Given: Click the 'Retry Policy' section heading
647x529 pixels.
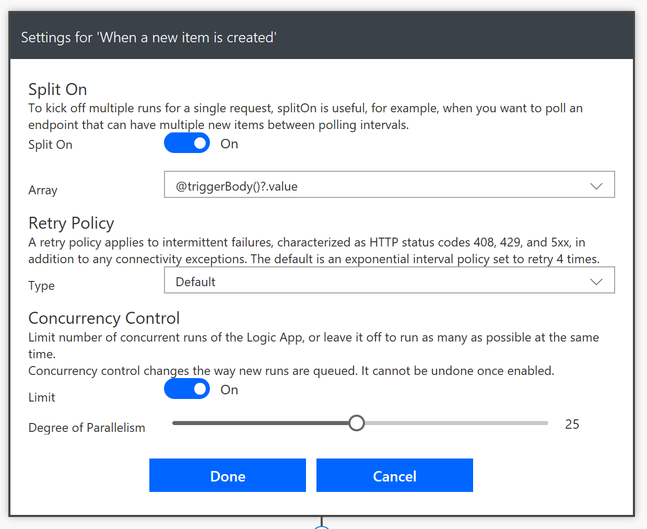Looking at the screenshot, I should point(71,223).
